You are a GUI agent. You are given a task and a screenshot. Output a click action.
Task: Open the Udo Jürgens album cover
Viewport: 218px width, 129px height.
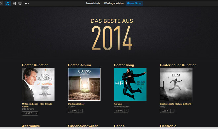39,84
